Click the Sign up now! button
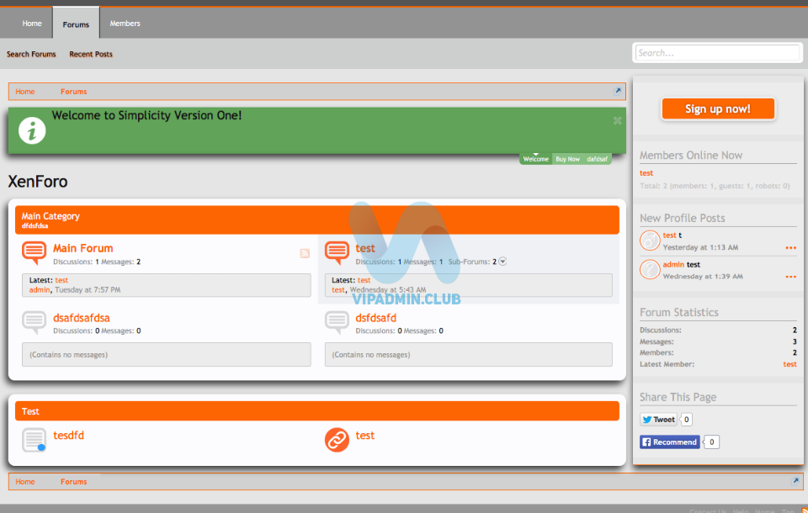Screen dimensions: 808x513 pyautogui.click(x=718, y=108)
